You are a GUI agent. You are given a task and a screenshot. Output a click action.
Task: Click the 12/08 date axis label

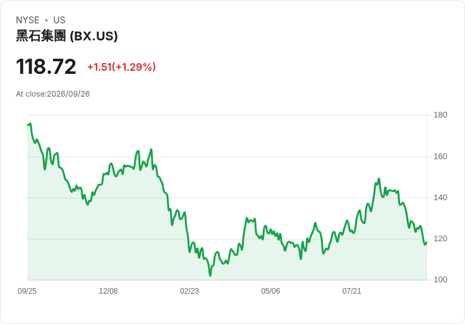click(108, 291)
